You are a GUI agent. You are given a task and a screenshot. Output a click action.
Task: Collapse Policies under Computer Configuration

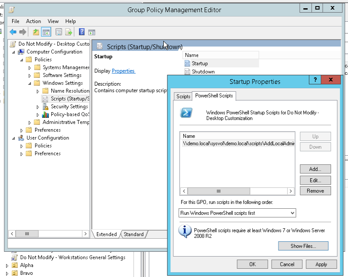click(x=22, y=60)
